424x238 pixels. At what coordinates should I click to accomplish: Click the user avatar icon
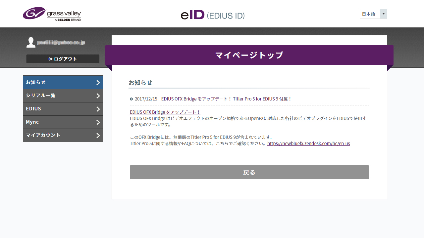[x=31, y=42]
